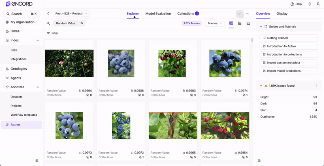Open Files under Index

[x=14, y=50]
